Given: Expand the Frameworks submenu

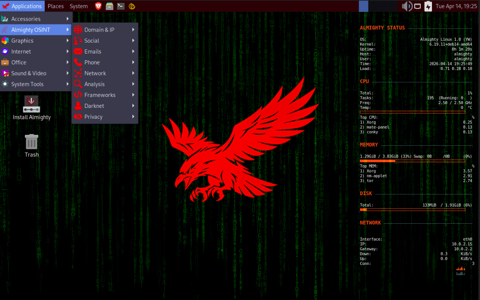Looking at the screenshot, I should 105,95.
